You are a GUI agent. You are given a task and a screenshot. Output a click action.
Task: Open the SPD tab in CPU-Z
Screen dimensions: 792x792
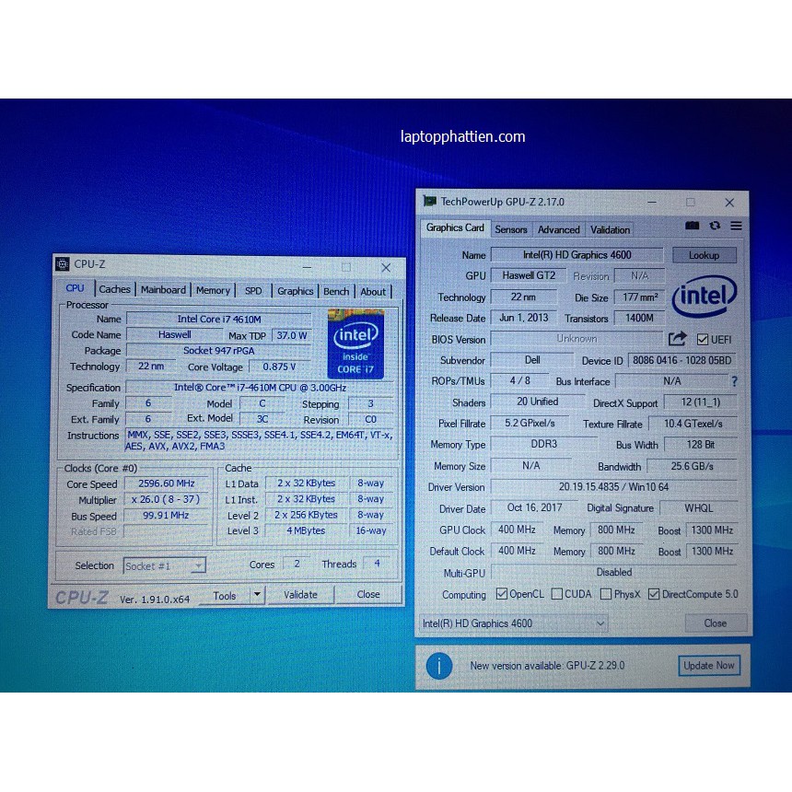click(252, 289)
